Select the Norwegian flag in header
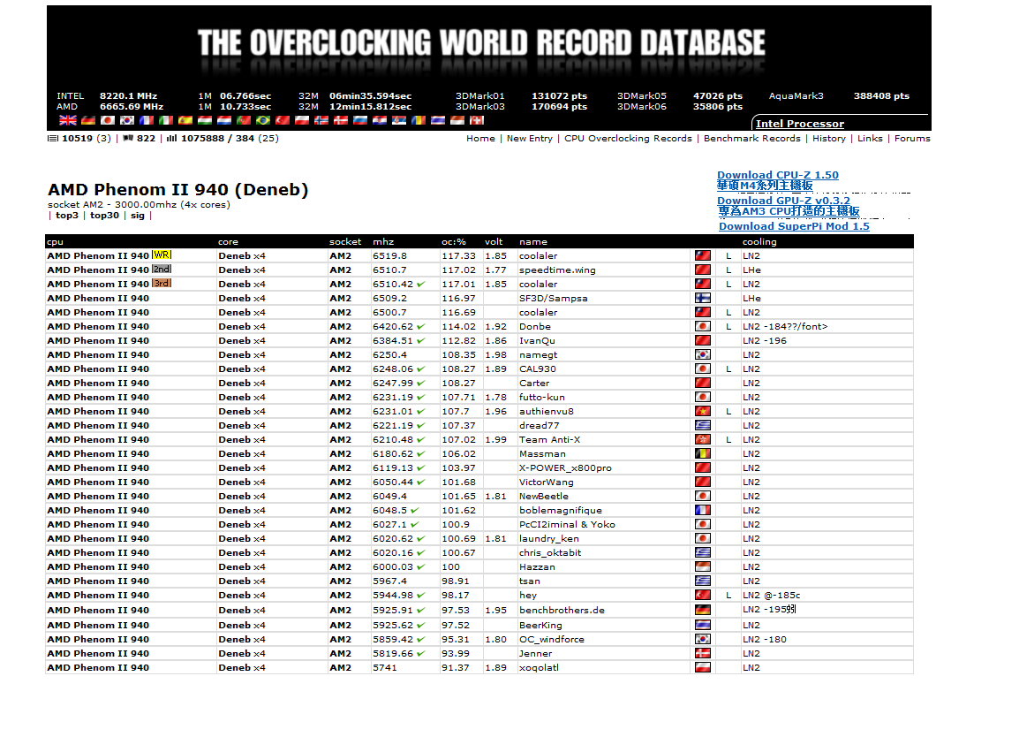The height and width of the screenshot is (737, 1019). click(x=321, y=120)
